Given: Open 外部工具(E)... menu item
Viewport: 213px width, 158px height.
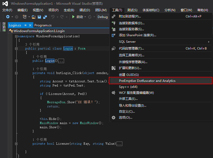Looking at the screenshot, I should point(161,99).
